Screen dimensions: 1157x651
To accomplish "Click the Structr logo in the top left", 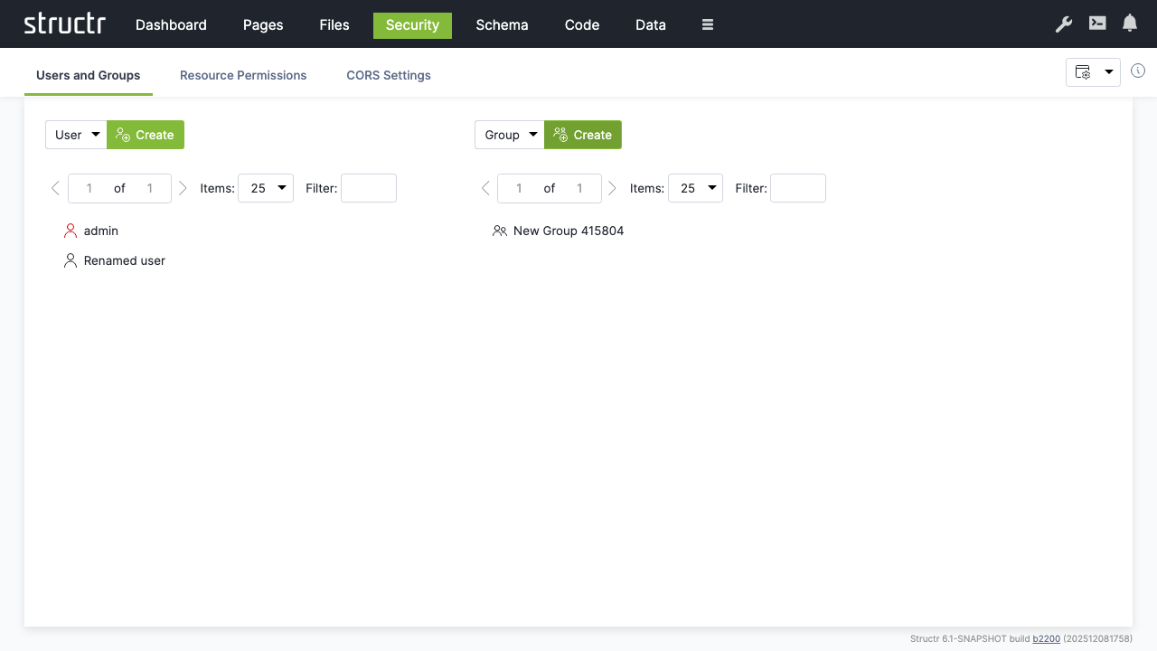I will tap(64, 24).
